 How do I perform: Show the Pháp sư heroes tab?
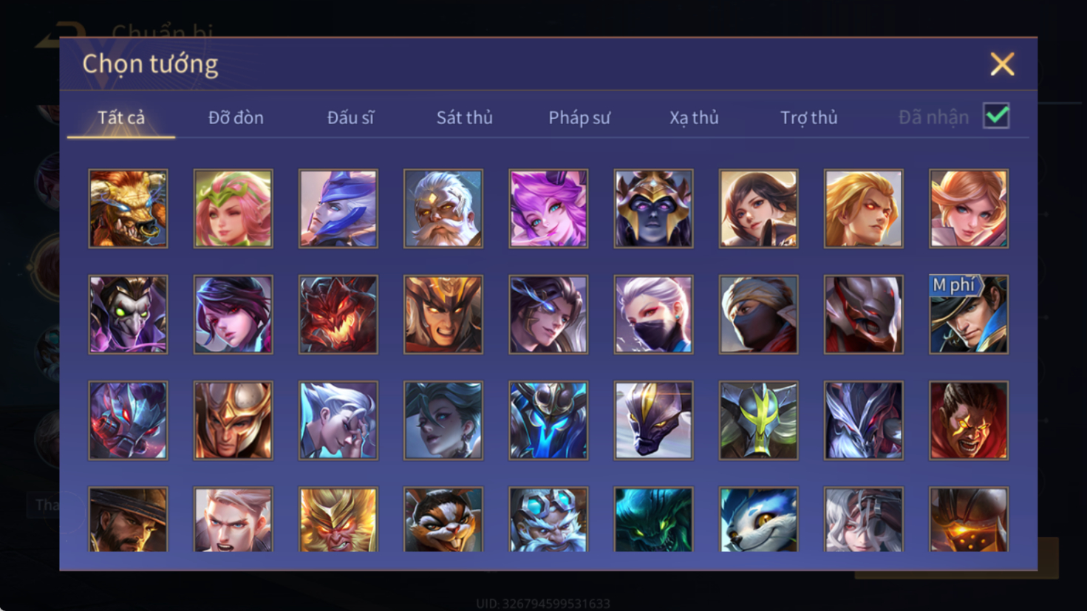pyautogui.click(x=579, y=117)
